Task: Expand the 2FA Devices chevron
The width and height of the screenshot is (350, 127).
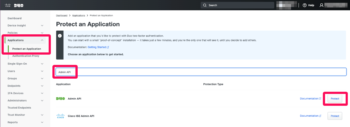Action: click(x=42, y=93)
